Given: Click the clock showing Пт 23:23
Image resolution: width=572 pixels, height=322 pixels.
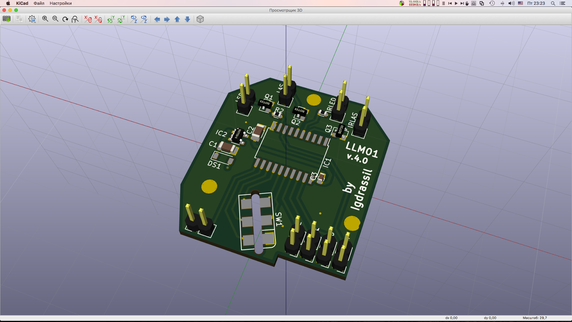Looking at the screenshot, I should 536,3.
